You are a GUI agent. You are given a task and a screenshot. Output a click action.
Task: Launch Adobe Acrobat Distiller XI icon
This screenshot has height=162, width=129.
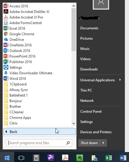pyautogui.click(x=6, y=11)
